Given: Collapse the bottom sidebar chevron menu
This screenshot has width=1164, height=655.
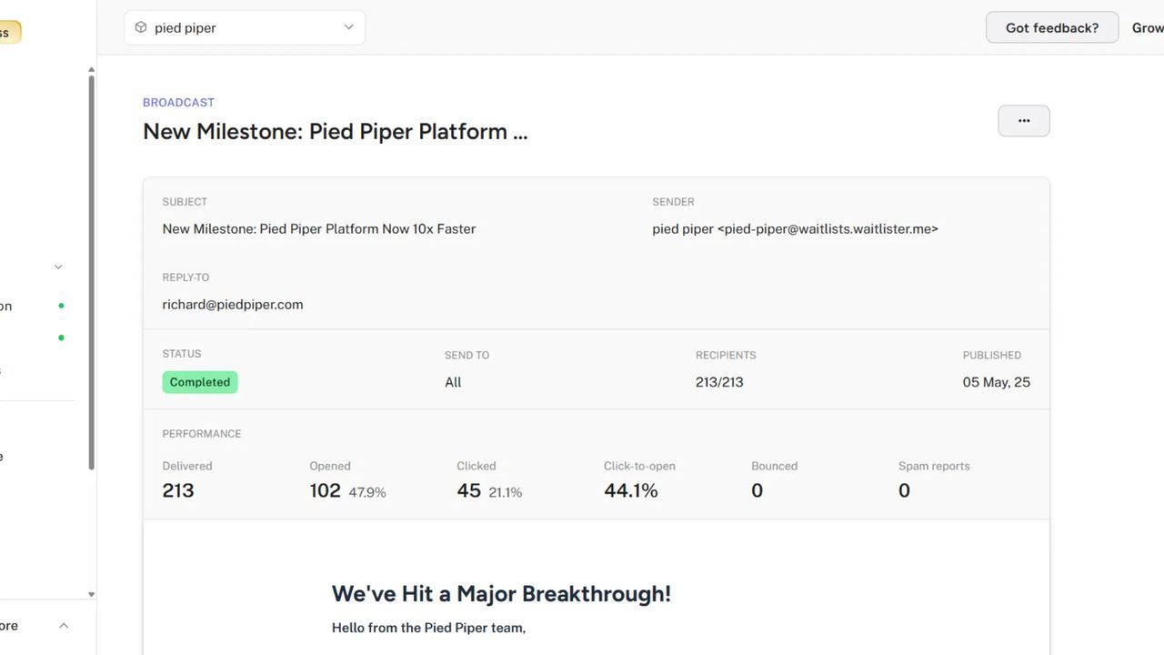Looking at the screenshot, I should (x=64, y=626).
